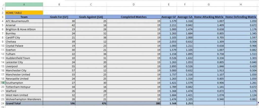The image size is (259, 108).
Task: Click Wolverhampton Wanderers' attacking matrix 0.940
Action: 209,99
